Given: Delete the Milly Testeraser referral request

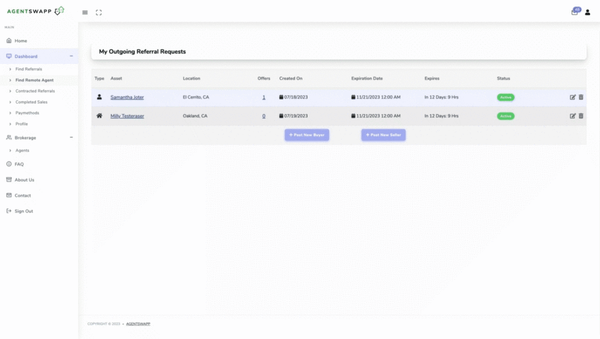Looking at the screenshot, I should coord(581,116).
